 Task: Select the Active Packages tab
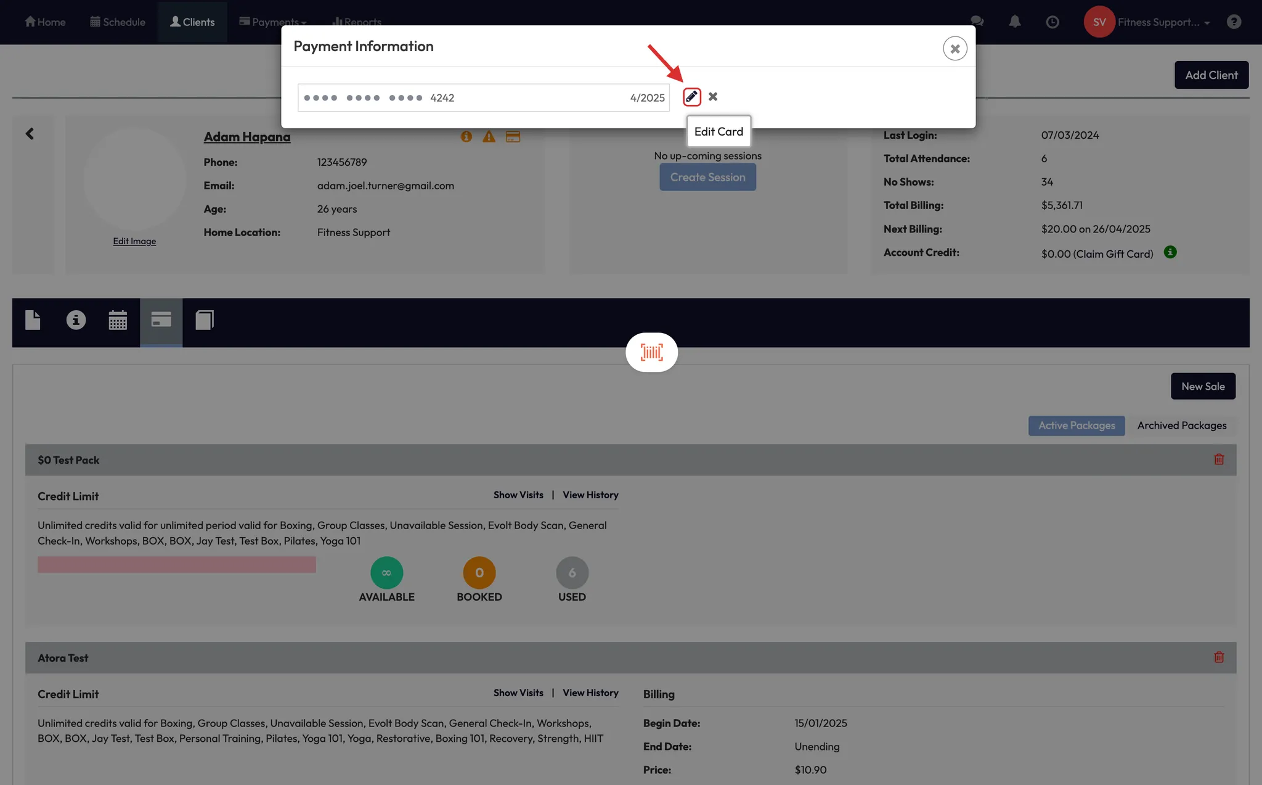1076,425
